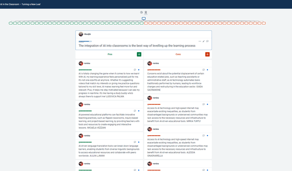Click blue dot on the 'MICAELA VEZZANI' claim
The height and width of the screenshot is (171, 292).
[x=139, y=111]
